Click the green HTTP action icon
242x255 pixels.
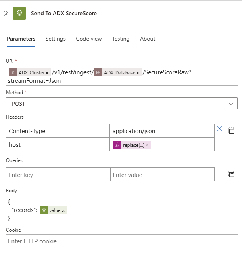[19, 13]
